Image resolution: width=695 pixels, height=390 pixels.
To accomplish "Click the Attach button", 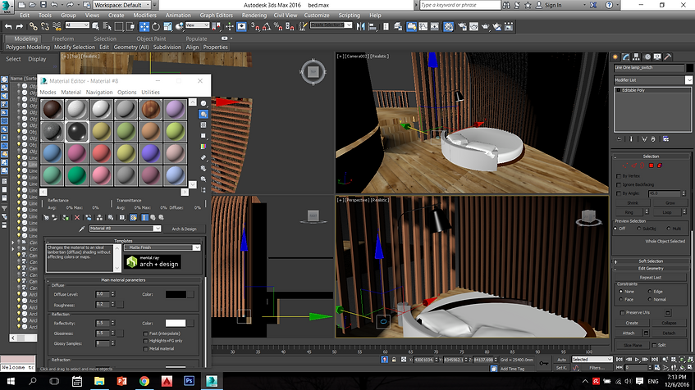I will coord(629,333).
